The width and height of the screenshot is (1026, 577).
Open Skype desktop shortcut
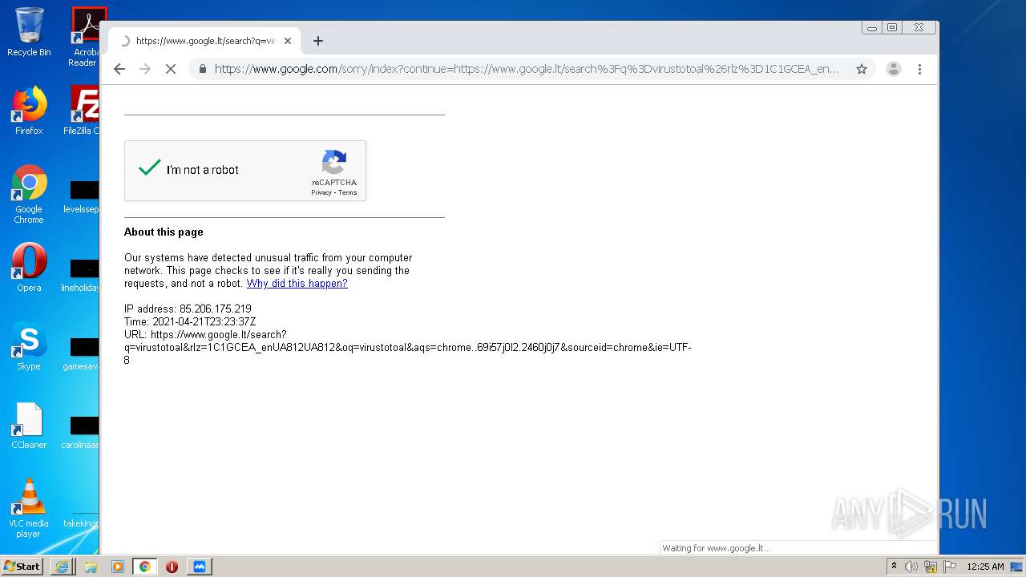29,346
